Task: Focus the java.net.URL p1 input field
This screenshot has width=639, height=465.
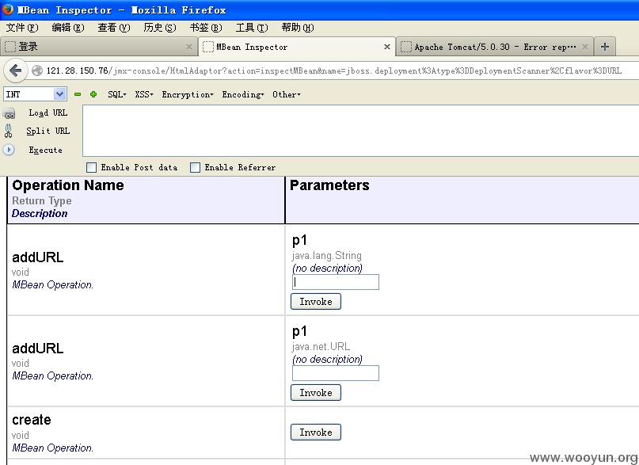Action: coord(336,373)
